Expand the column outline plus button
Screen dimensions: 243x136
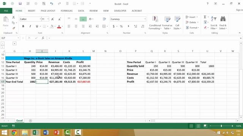pyautogui.click(x=14, y=44)
